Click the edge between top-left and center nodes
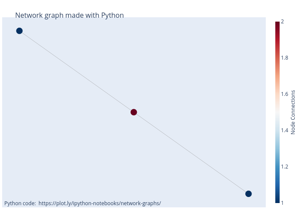 point(77,71)
